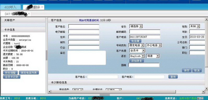Click the 财务调整 button

point(10,73)
